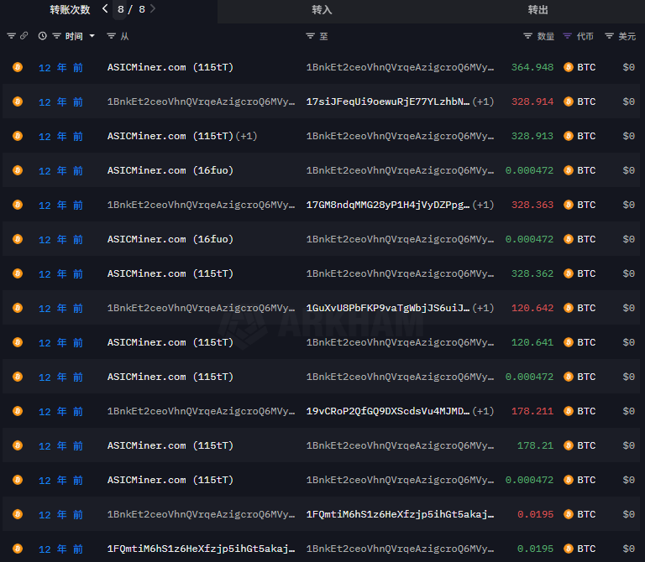Open recipient 1GuXvU8PbFKP9vaTgWbjJS6uiJ address
The height and width of the screenshot is (562, 645).
(x=388, y=308)
